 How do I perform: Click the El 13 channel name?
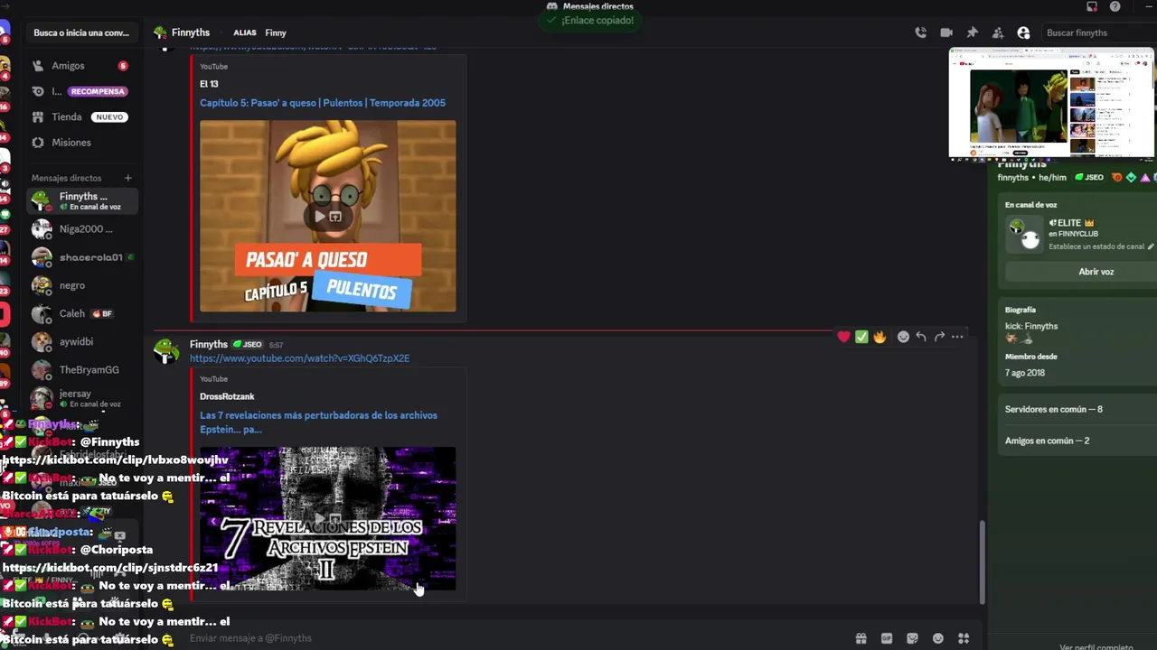[x=209, y=84]
